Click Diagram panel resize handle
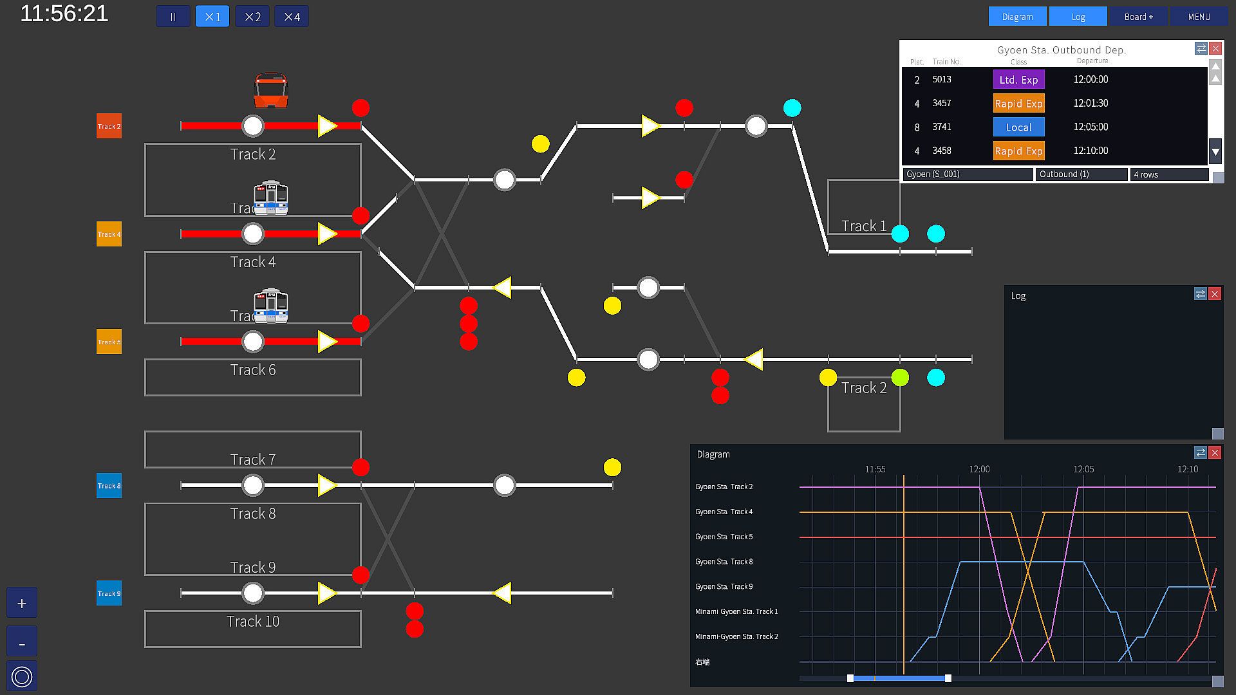This screenshot has width=1236, height=695. click(1217, 681)
